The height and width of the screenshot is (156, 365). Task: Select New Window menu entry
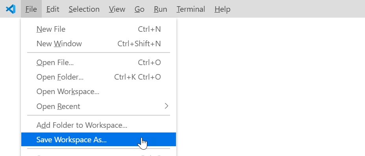coord(99,44)
